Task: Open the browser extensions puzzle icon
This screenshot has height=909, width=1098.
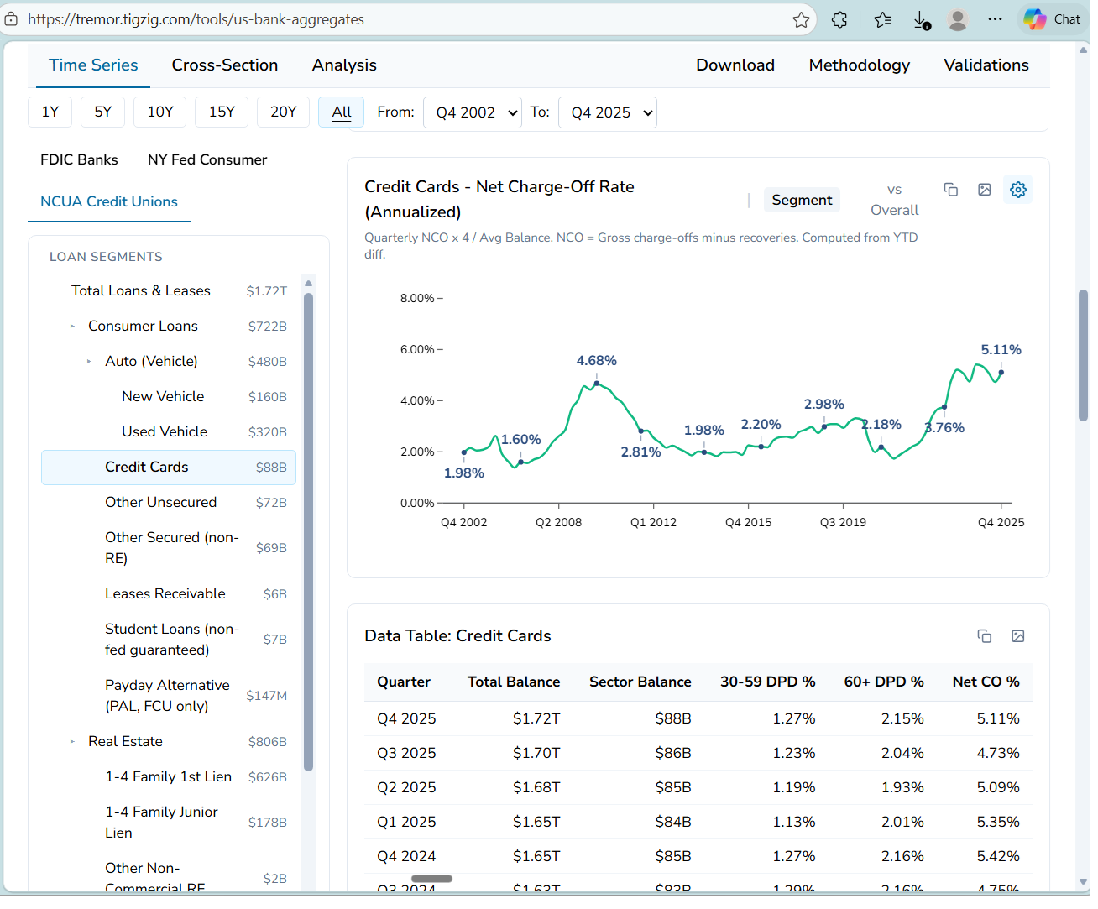Action: coord(839,19)
